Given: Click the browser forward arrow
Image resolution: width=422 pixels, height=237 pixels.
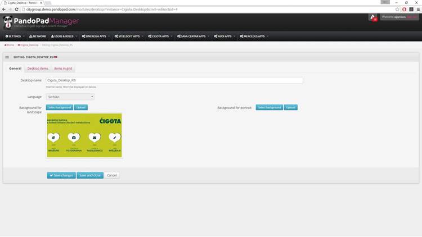Looking at the screenshot, I should pos(10,9).
